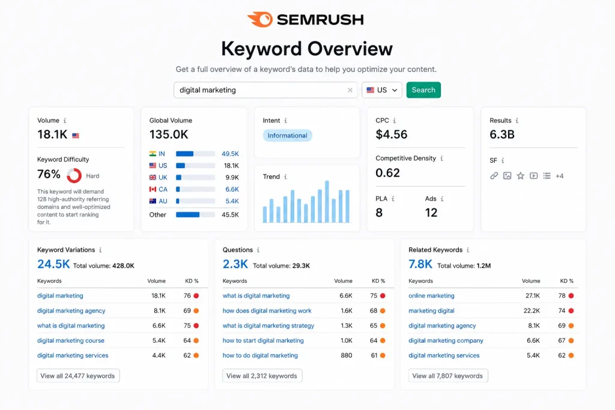Click the SF info icon
This screenshot has height=410, width=615.
pyautogui.click(x=503, y=160)
